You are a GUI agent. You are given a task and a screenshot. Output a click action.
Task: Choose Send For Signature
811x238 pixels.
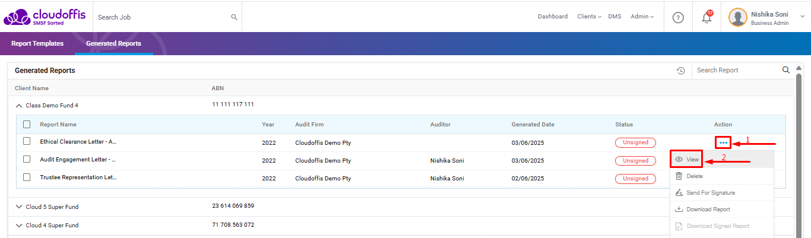(x=721, y=193)
